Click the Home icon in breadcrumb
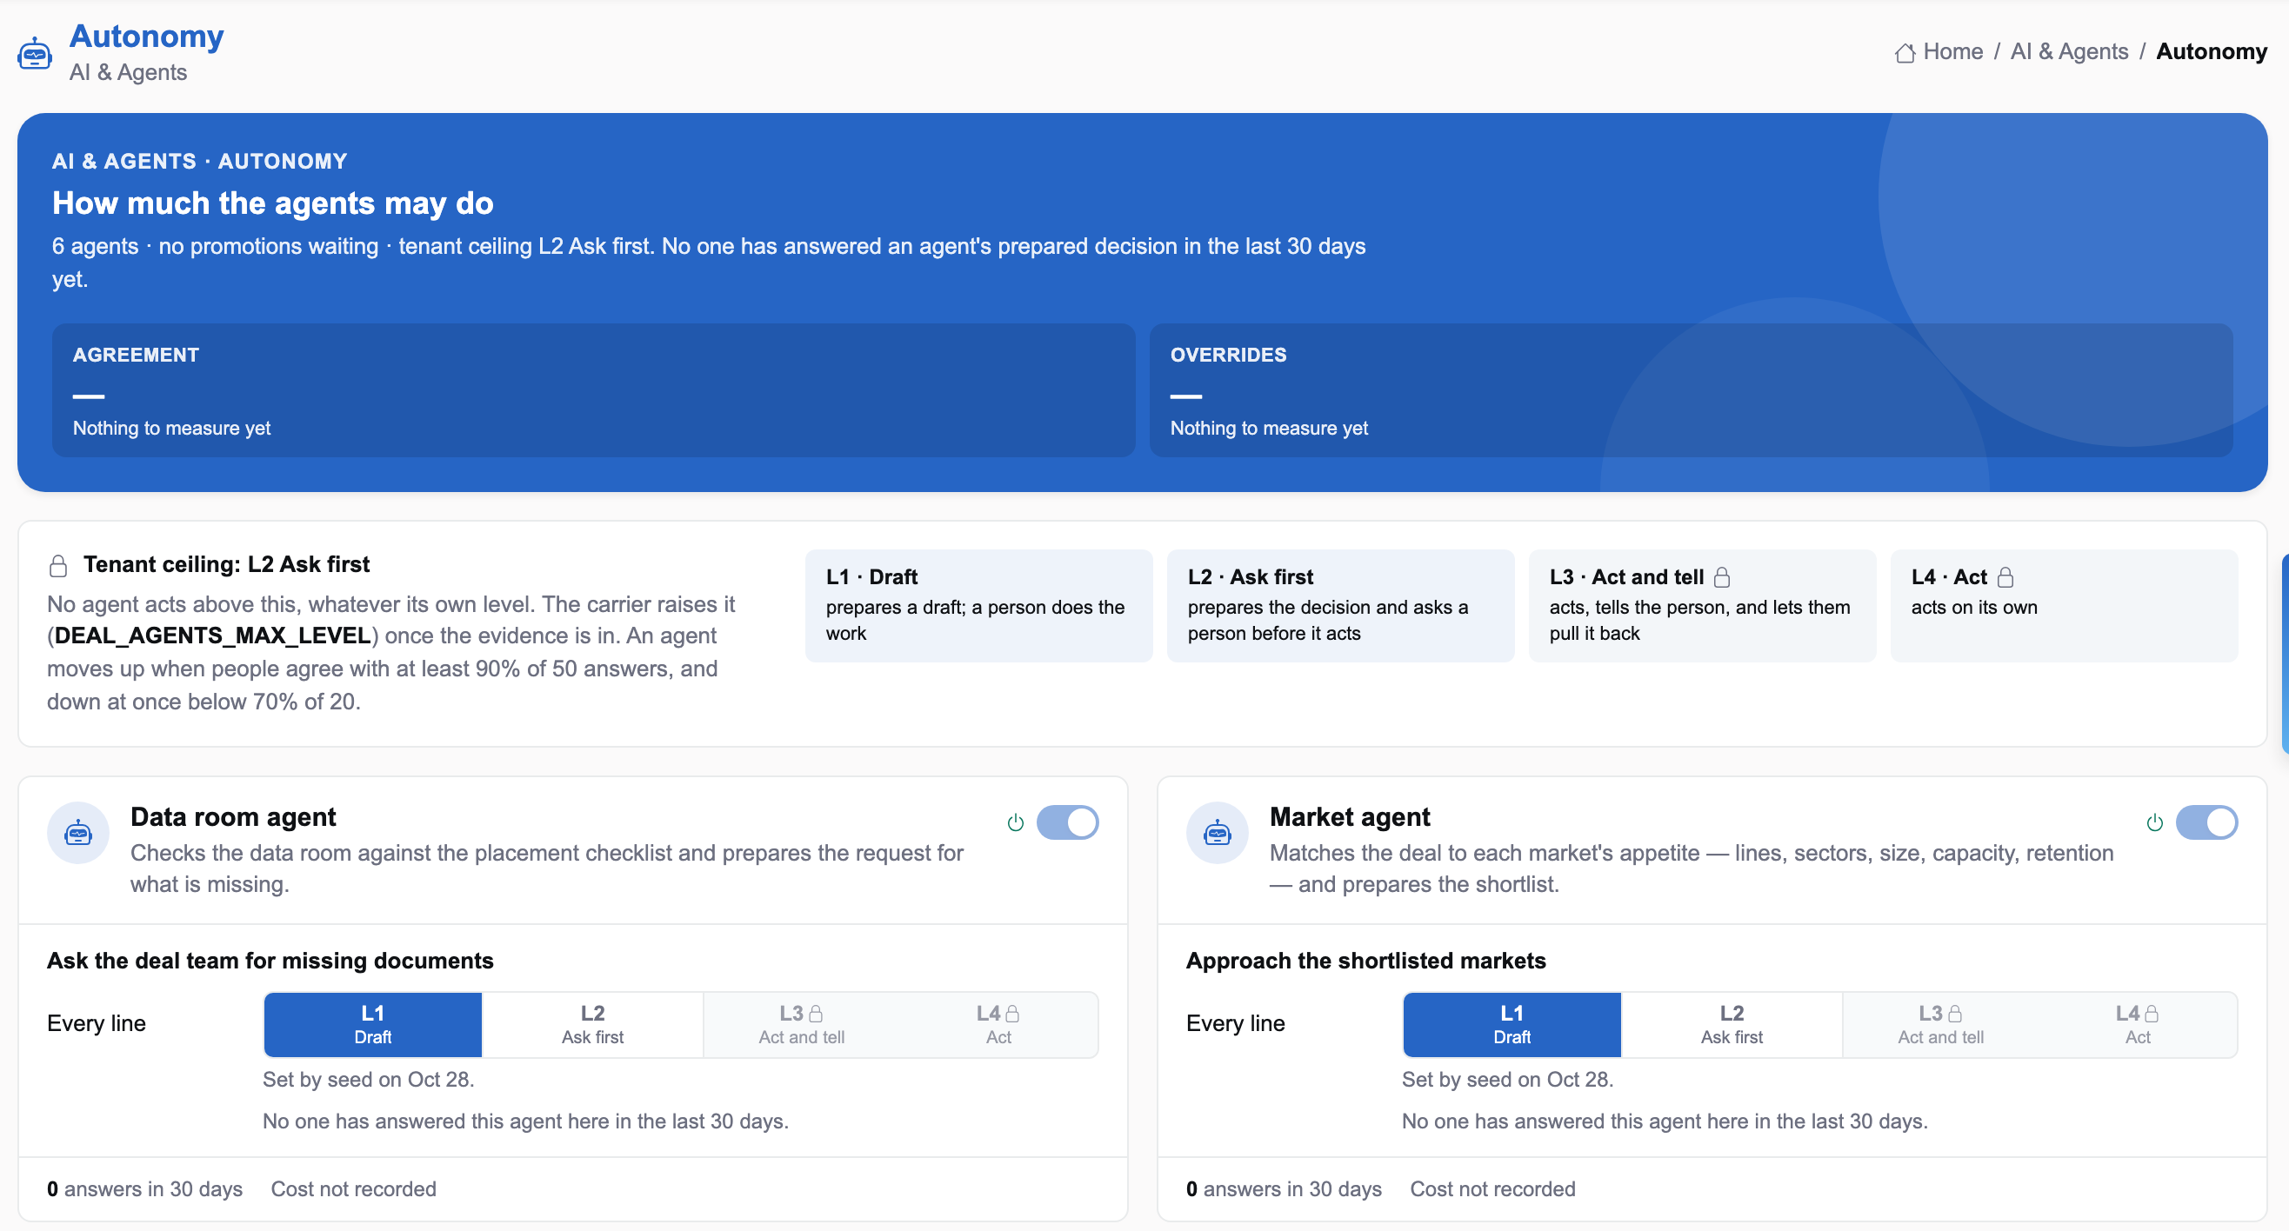Image resolution: width=2289 pixels, height=1231 pixels. click(1905, 52)
